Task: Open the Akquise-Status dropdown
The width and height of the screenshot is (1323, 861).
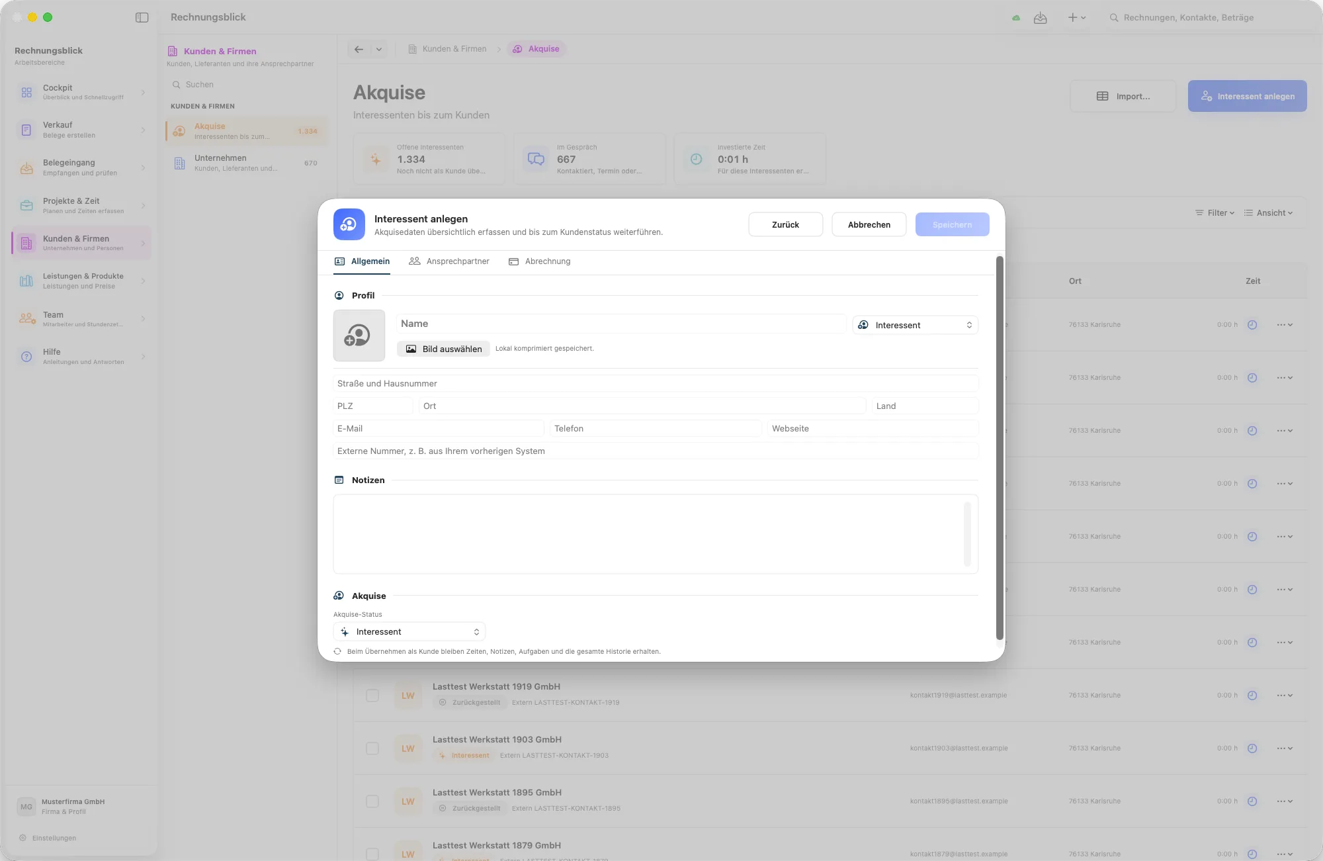Action: 409,632
